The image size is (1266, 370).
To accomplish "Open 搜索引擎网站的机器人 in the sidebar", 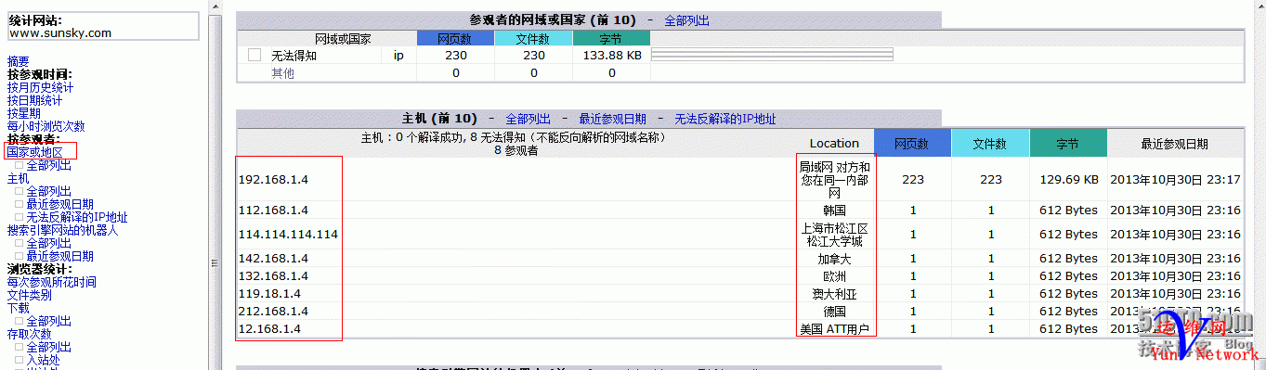I will pyautogui.click(x=63, y=230).
